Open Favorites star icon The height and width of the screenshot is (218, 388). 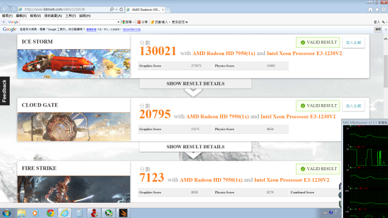coord(377,10)
